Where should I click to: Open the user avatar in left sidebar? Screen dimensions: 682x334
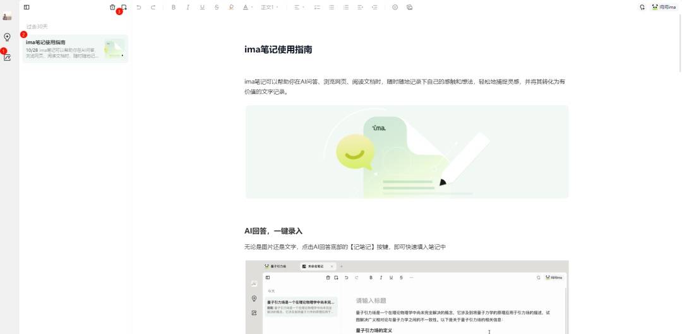click(7, 16)
